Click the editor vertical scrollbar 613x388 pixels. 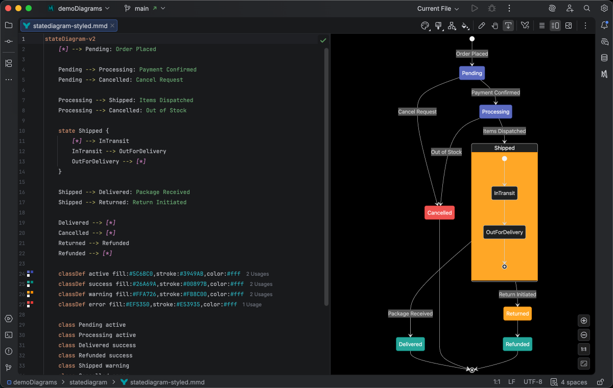(x=326, y=176)
